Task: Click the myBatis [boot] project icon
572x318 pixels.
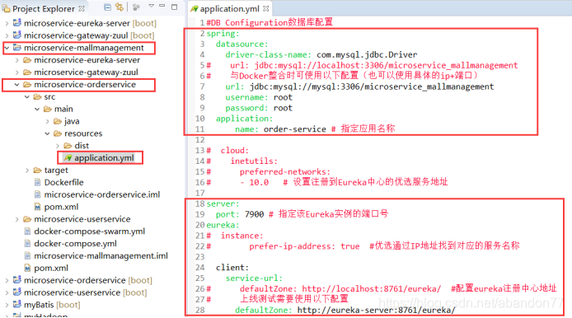Action: click(x=16, y=304)
